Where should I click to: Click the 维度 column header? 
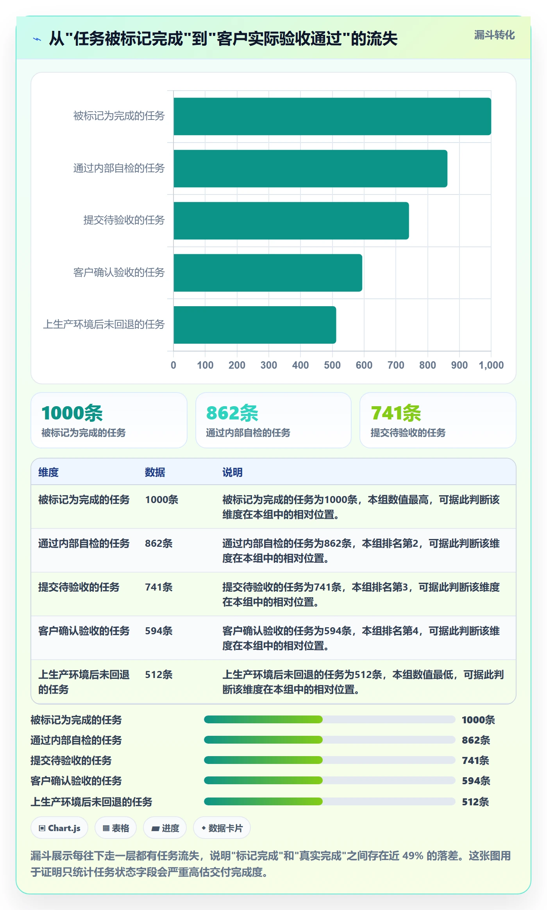click(x=48, y=472)
